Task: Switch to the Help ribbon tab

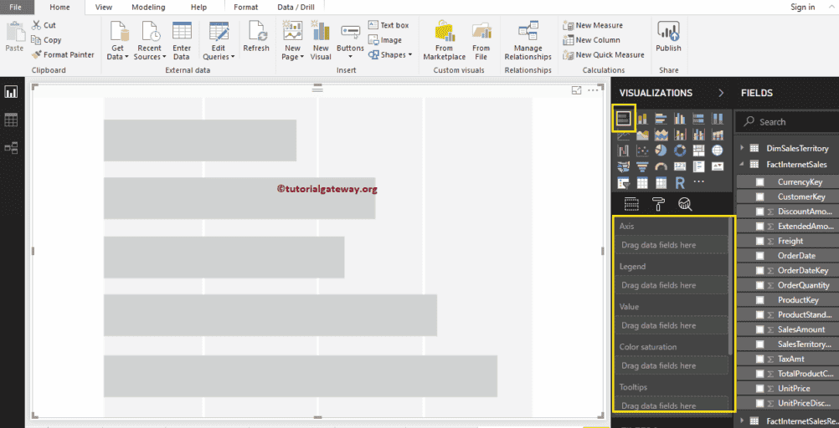Action: pyautogui.click(x=198, y=7)
